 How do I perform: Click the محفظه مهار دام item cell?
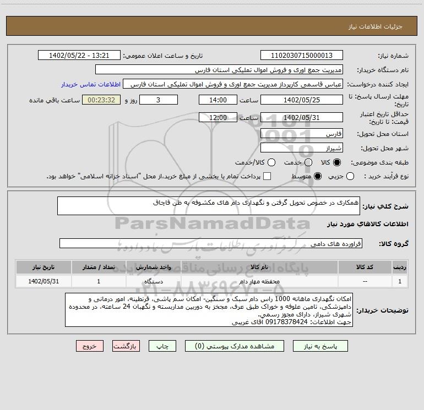(x=259, y=281)
